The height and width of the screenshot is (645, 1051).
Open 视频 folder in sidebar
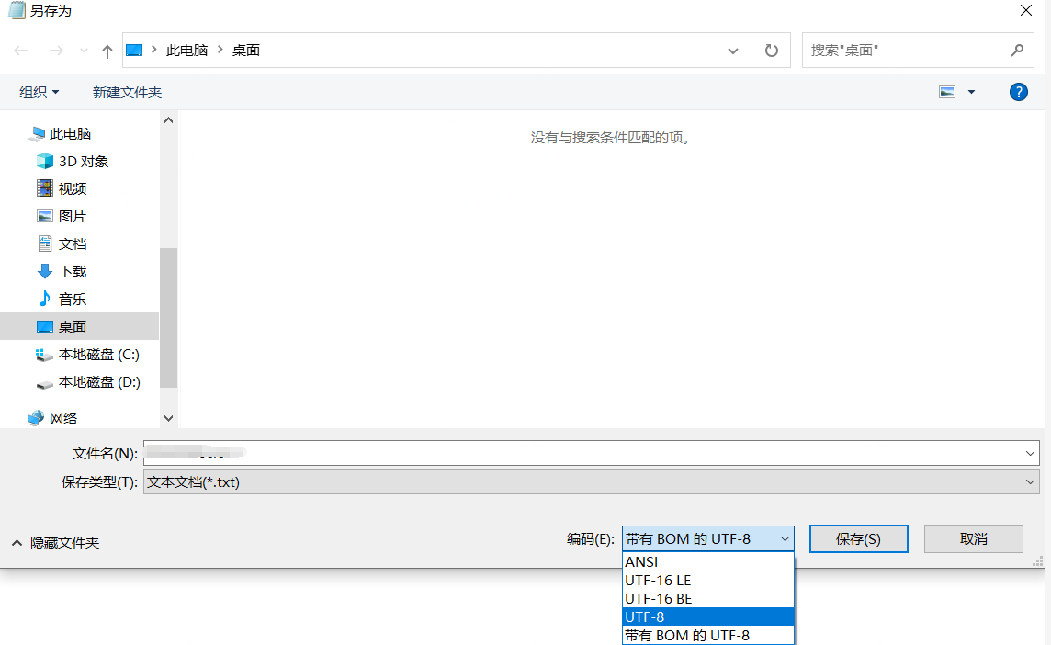pos(73,189)
